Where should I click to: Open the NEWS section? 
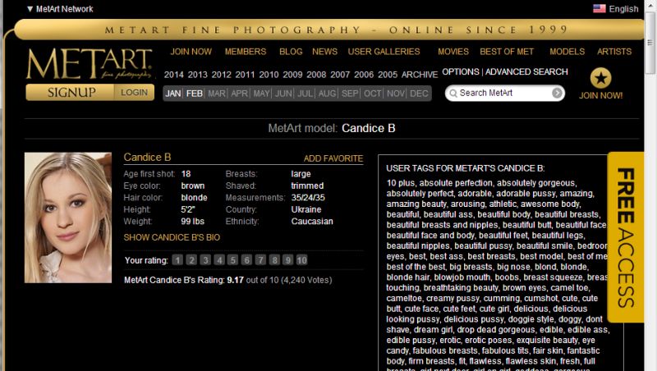[x=324, y=52]
